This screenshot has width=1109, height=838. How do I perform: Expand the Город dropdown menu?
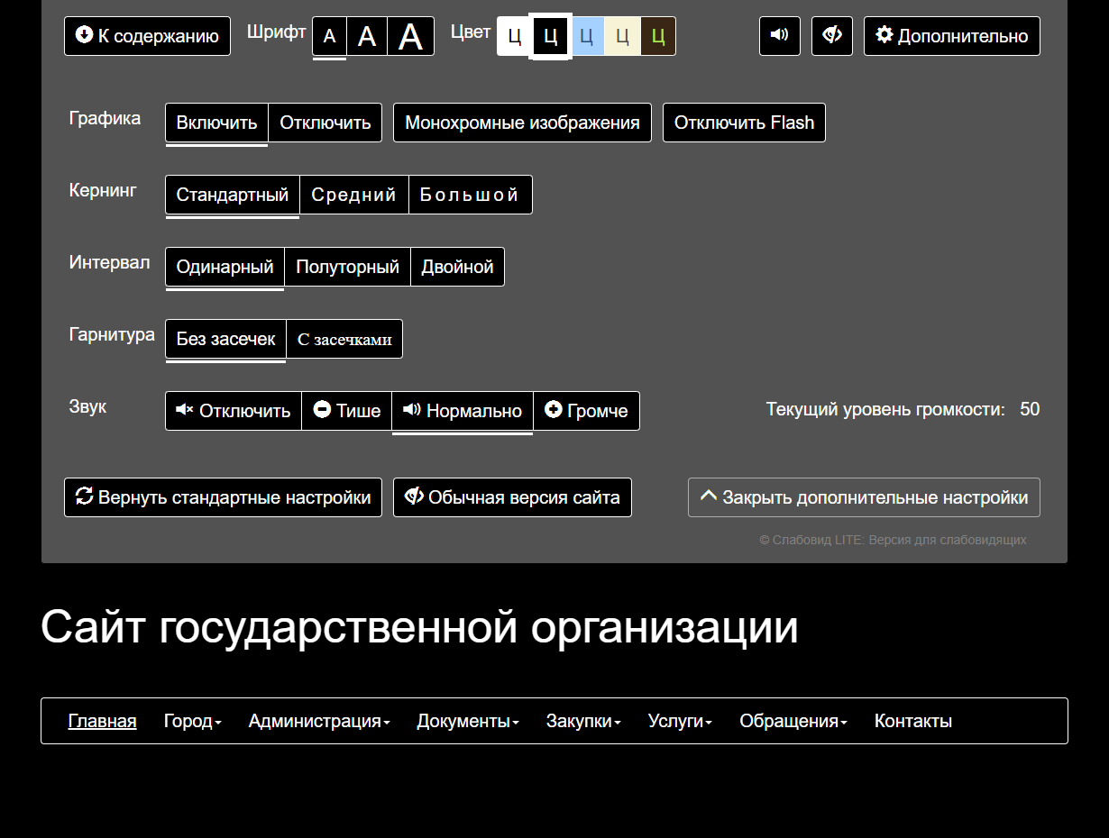click(x=192, y=721)
